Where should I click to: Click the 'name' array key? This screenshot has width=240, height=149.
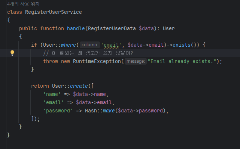pyautogui.click(x=52, y=94)
